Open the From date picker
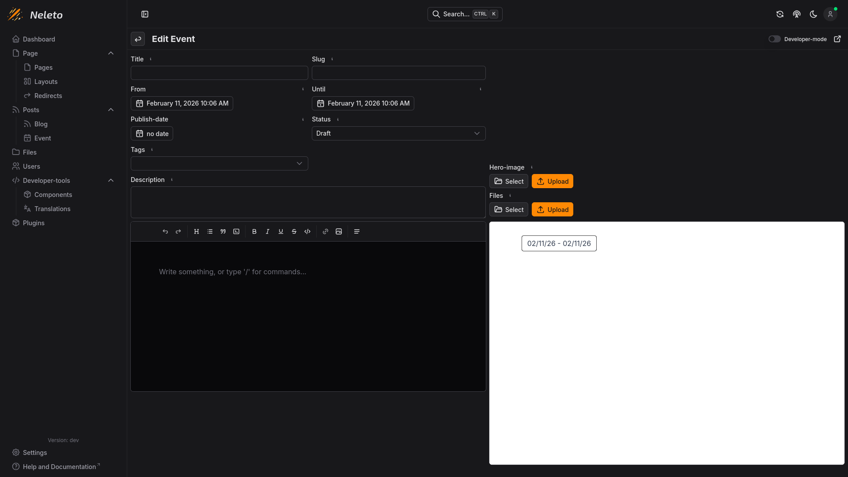848x477 pixels. point(182,103)
